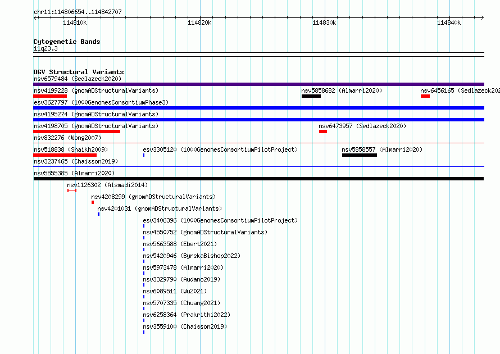Click the 114810k ruler tick label
500x354 pixels.
pyautogui.click(x=75, y=22)
